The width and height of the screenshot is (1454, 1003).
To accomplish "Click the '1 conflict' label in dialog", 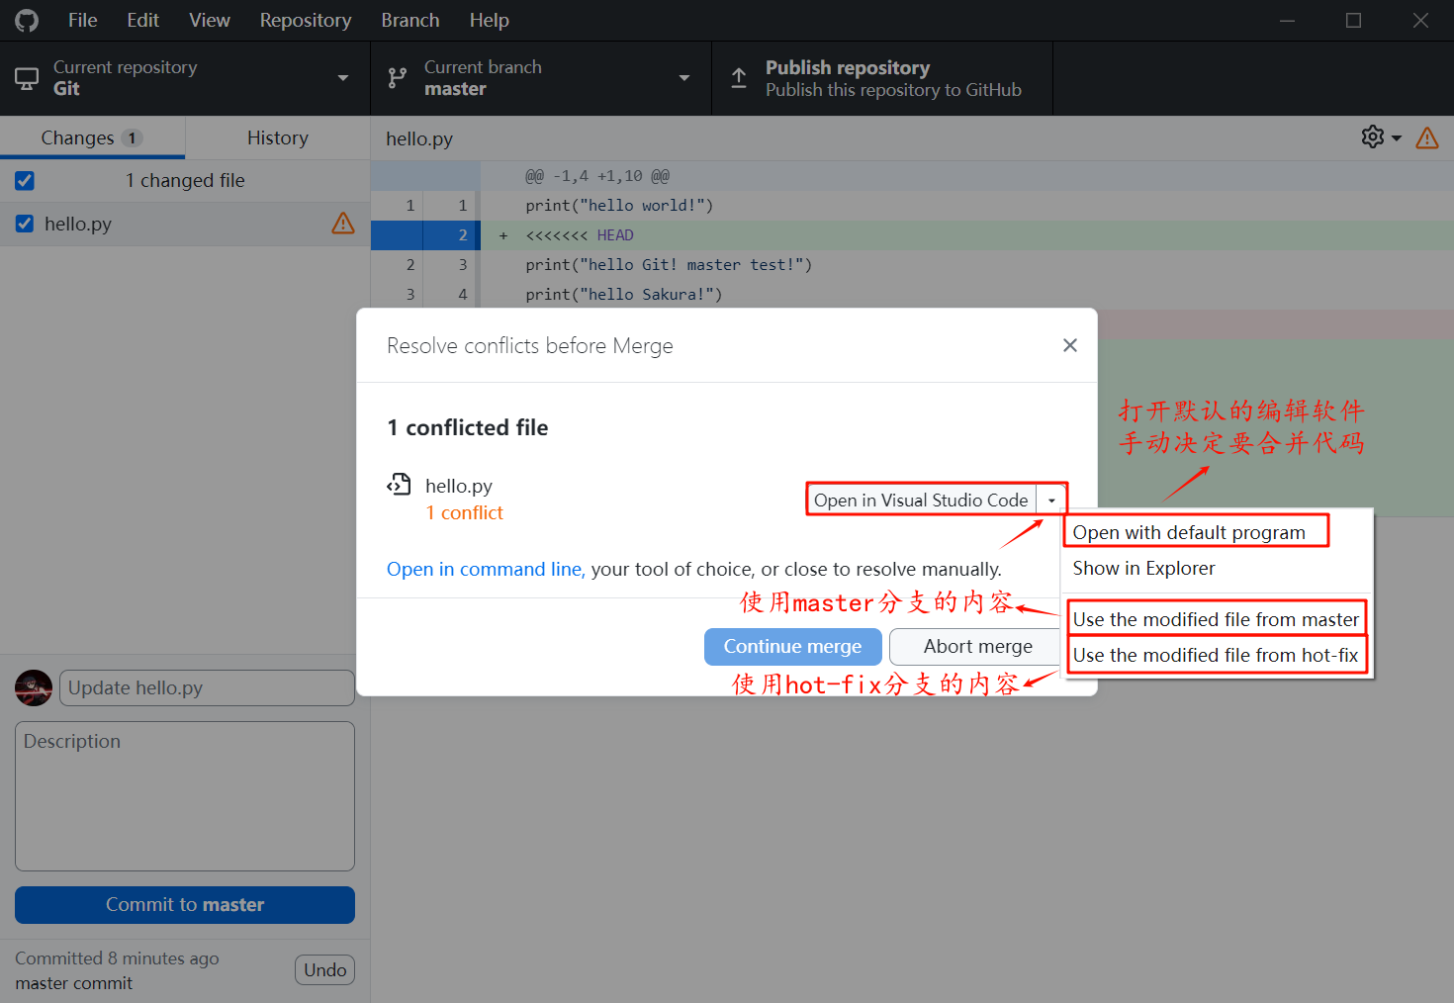I will point(465,512).
